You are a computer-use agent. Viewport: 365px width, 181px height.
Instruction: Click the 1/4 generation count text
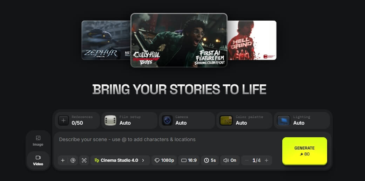(x=257, y=160)
